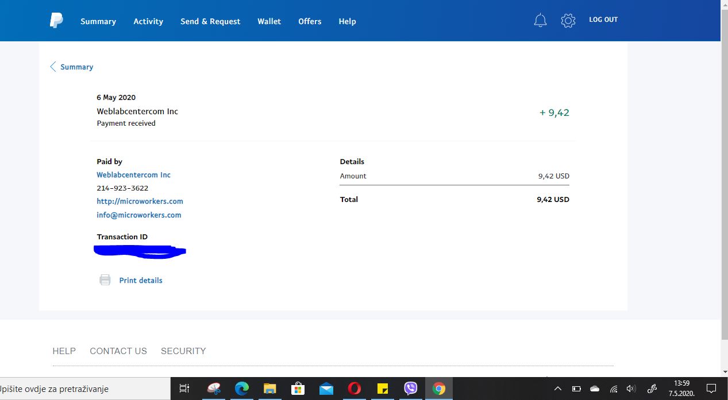Screen dimensions: 728x400
Task: Select the phone number 214-923-3622
Action: (122, 188)
